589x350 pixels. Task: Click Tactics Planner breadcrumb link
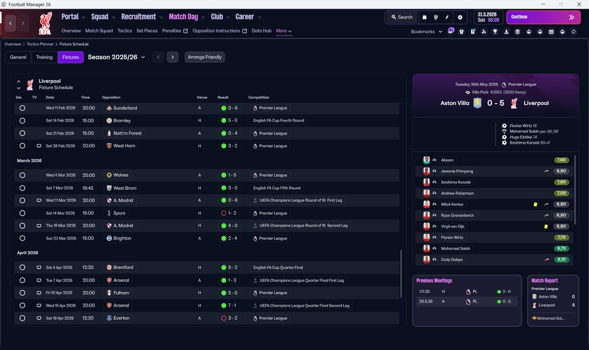tap(40, 44)
